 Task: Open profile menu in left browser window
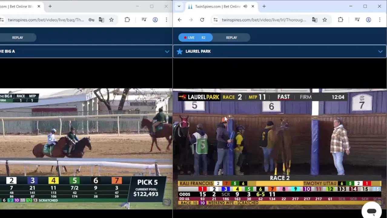155,20
